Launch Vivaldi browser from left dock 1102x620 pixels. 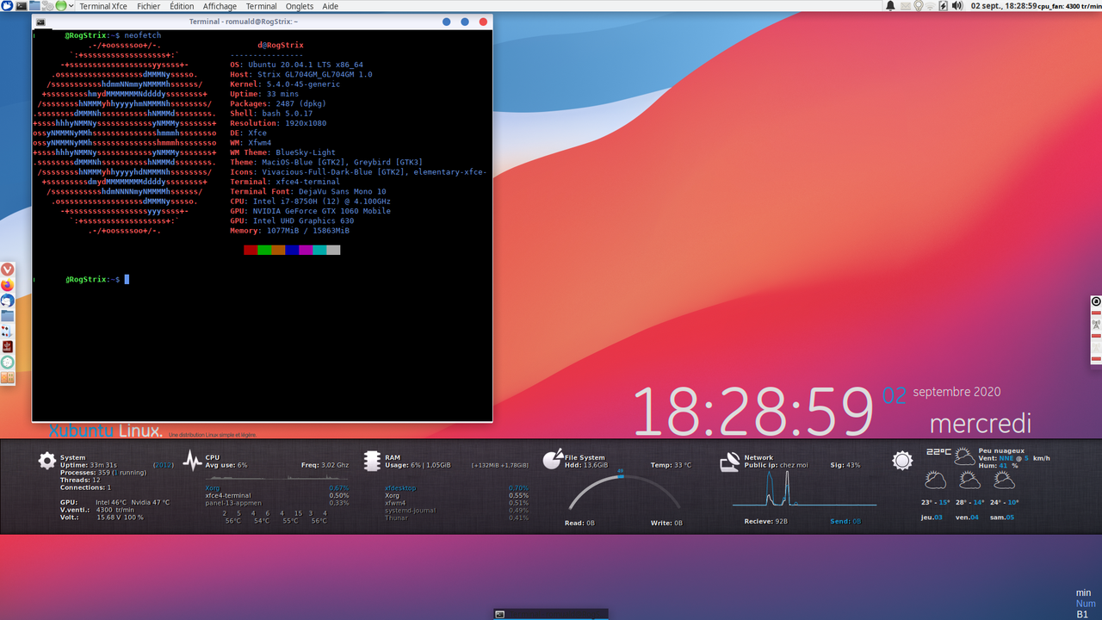pos(7,270)
